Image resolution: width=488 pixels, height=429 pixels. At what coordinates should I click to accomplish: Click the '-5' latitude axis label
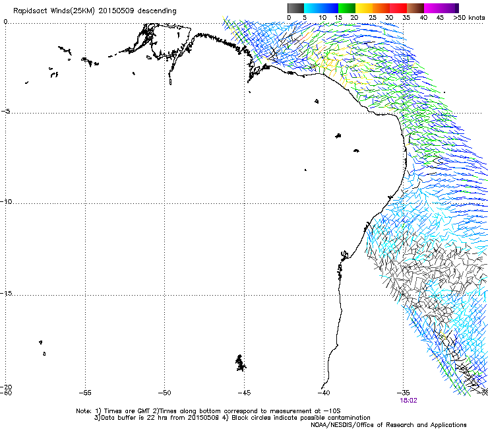point(6,111)
